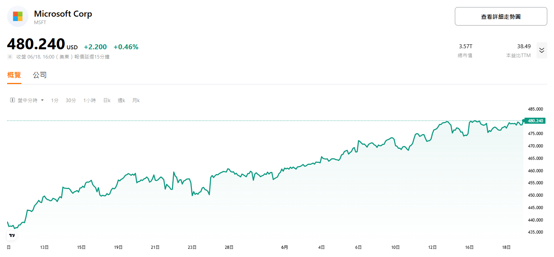Click the chart-type icon before 盤中分時
The width and height of the screenshot is (554, 257).
12,100
